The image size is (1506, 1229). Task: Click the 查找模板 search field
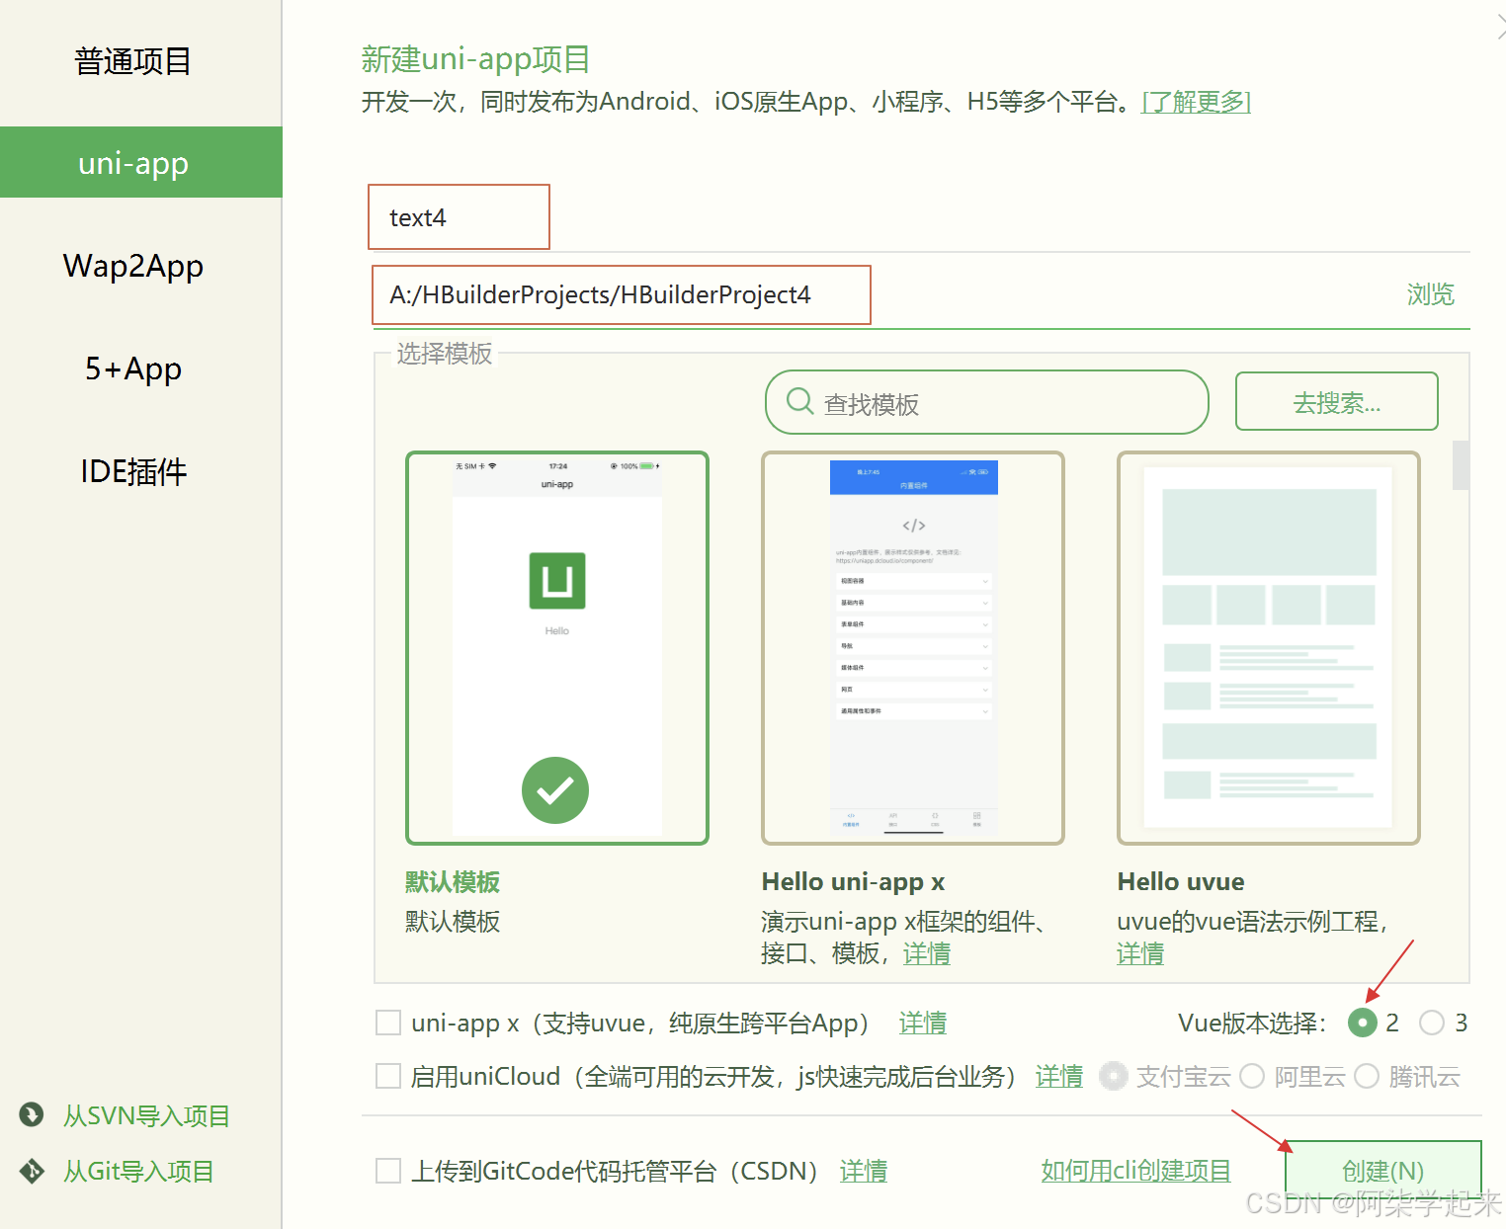pyautogui.click(x=986, y=402)
